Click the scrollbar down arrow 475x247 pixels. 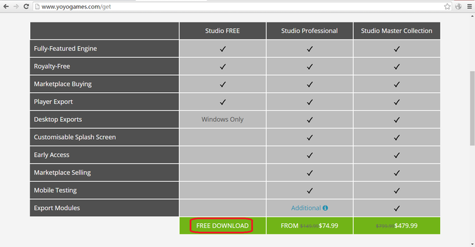point(472,244)
